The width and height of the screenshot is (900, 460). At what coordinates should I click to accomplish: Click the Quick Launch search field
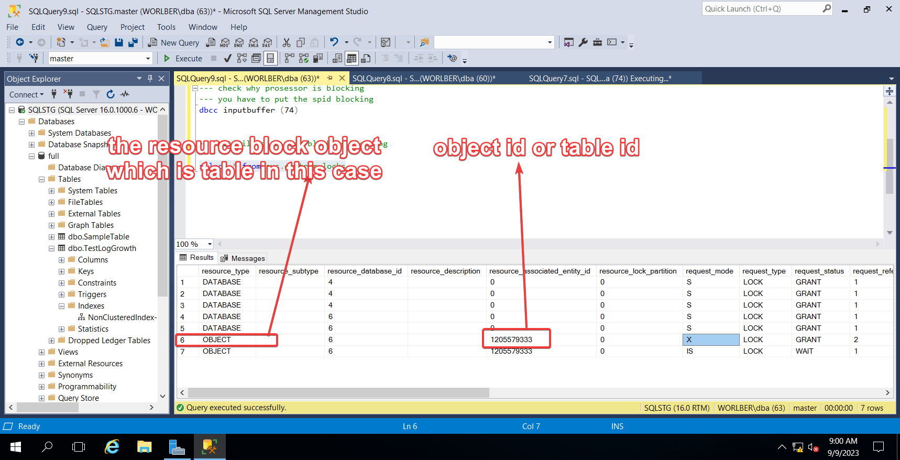[x=767, y=8]
